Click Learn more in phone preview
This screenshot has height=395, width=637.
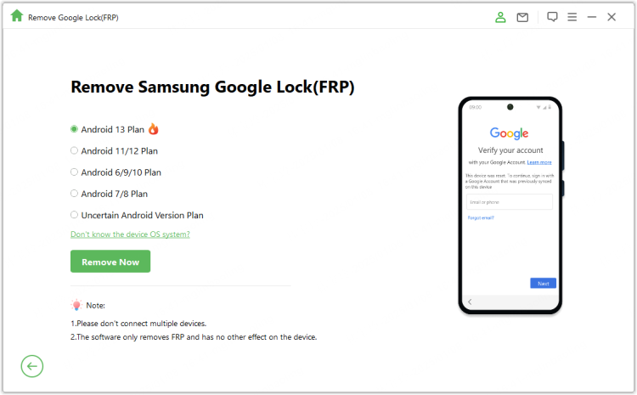click(539, 161)
